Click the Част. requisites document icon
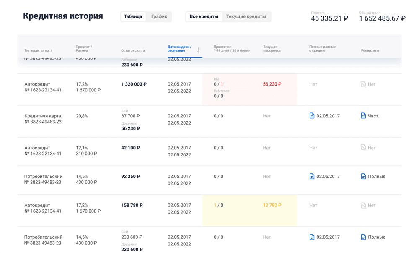Image resolution: width=419 pixels, height=253 pixels. [x=363, y=116]
